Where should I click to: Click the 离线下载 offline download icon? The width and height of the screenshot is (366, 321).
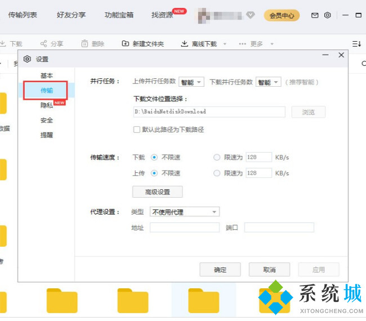pos(184,43)
